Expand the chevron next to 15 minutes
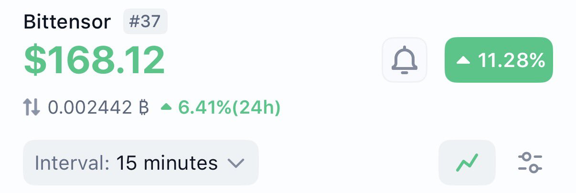 (x=235, y=164)
